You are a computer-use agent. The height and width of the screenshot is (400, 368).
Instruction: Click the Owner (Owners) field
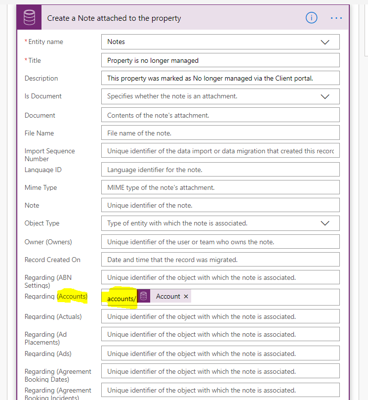click(x=220, y=242)
